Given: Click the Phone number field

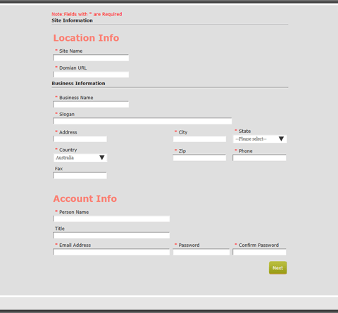Looking at the screenshot, I should 259,158.
